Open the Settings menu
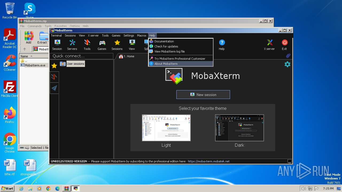This screenshot has height=192, width=342. [x=129, y=35]
